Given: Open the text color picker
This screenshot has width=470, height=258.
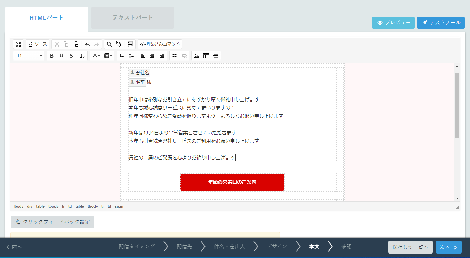Looking at the screenshot, I should (96, 56).
